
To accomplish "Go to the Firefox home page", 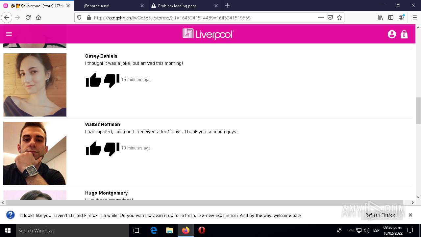I will 38,18.
